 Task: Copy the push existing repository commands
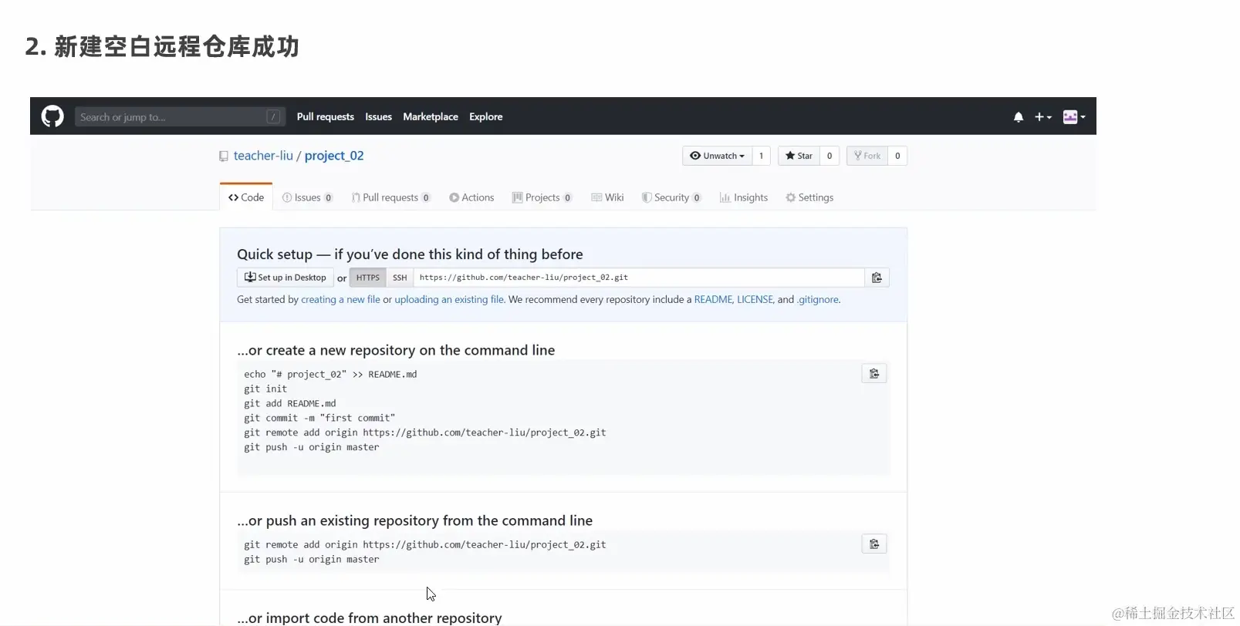coord(873,544)
